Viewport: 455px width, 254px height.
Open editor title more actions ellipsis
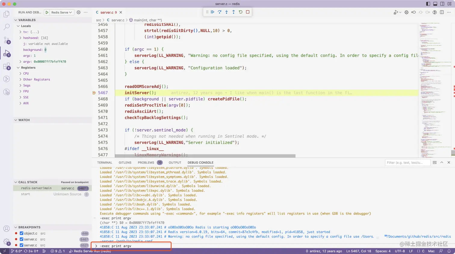pos(449,12)
